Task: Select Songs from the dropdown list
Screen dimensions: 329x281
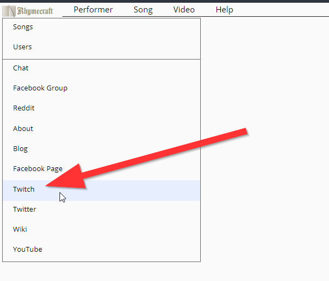Action: [x=23, y=27]
